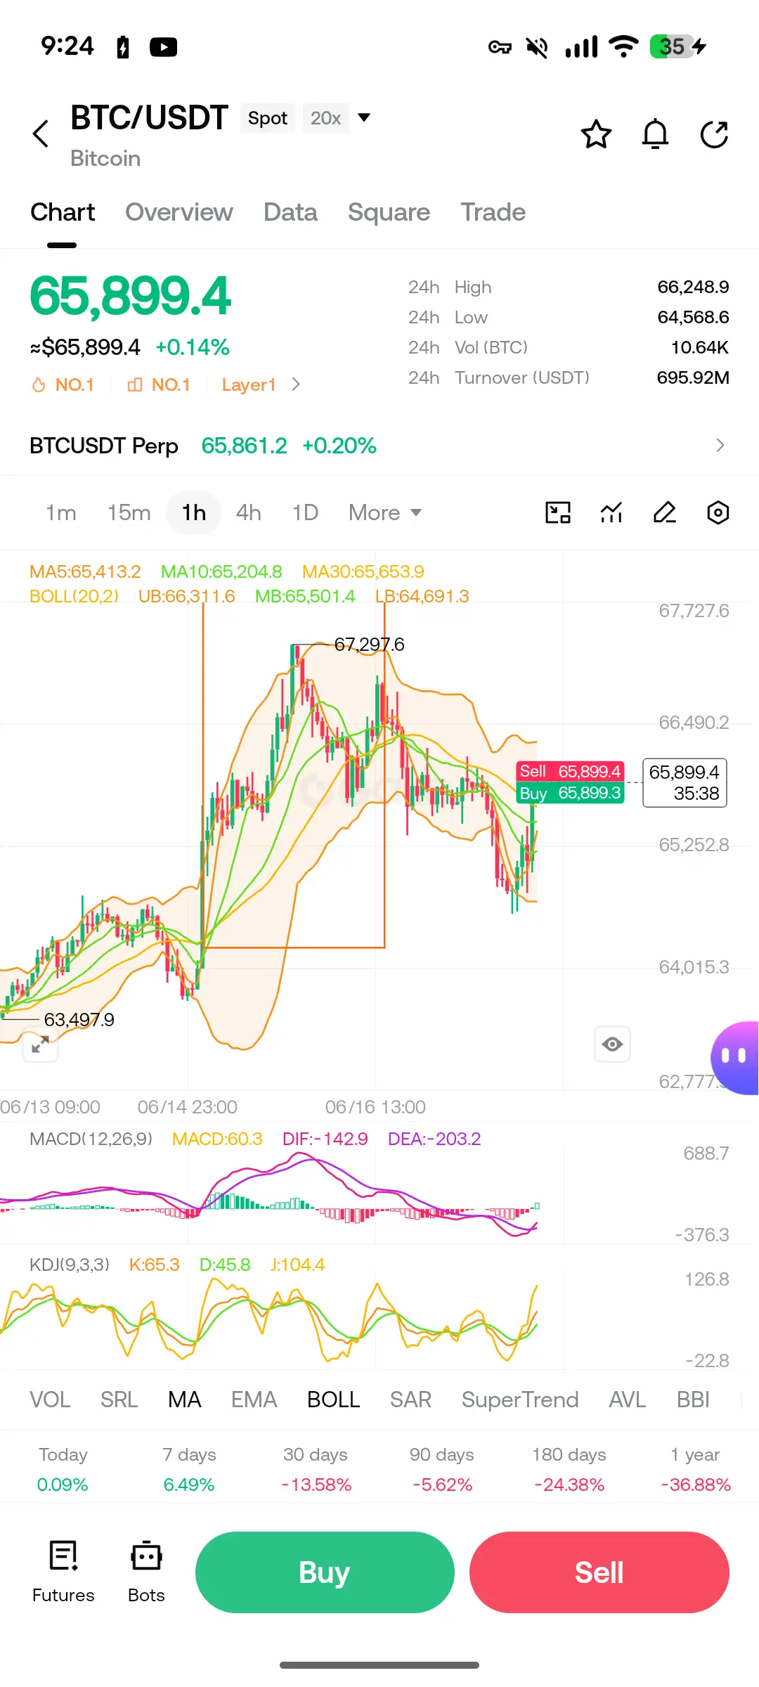This screenshot has height=1687, width=759.
Task: Select 1h timeframe
Action: pyautogui.click(x=194, y=512)
